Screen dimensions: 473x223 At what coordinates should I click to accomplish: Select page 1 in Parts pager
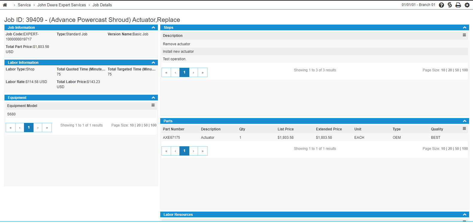pyautogui.click(x=185, y=151)
